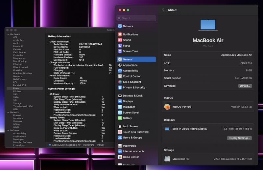
Task: Click Power in System Information path bar
Action: coord(101,145)
